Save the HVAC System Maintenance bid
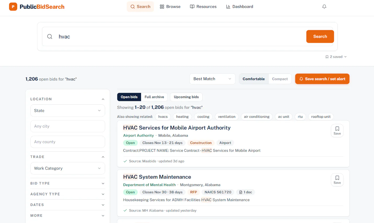 point(337,180)
